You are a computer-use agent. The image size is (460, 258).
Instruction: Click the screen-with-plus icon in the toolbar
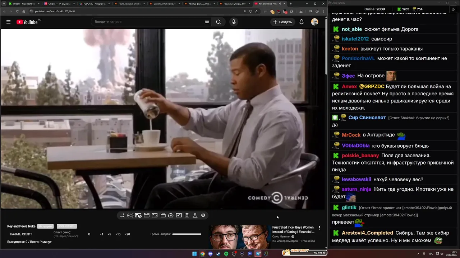[179, 215]
